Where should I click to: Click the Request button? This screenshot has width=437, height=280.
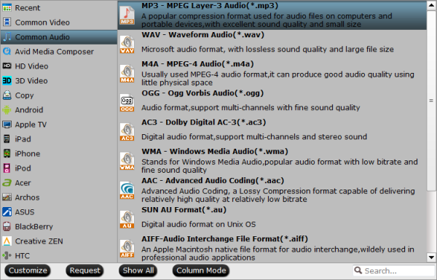pos(84,271)
